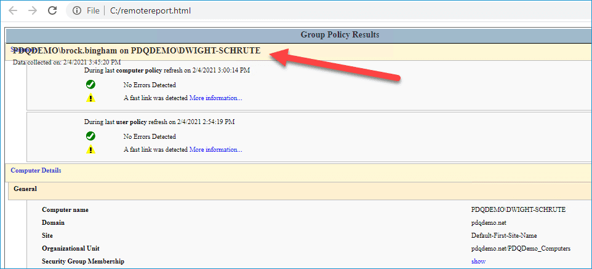The width and height of the screenshot is (592, 269).
Task: Click Default-First-Site-Name value
Action: tap(504, 235)
